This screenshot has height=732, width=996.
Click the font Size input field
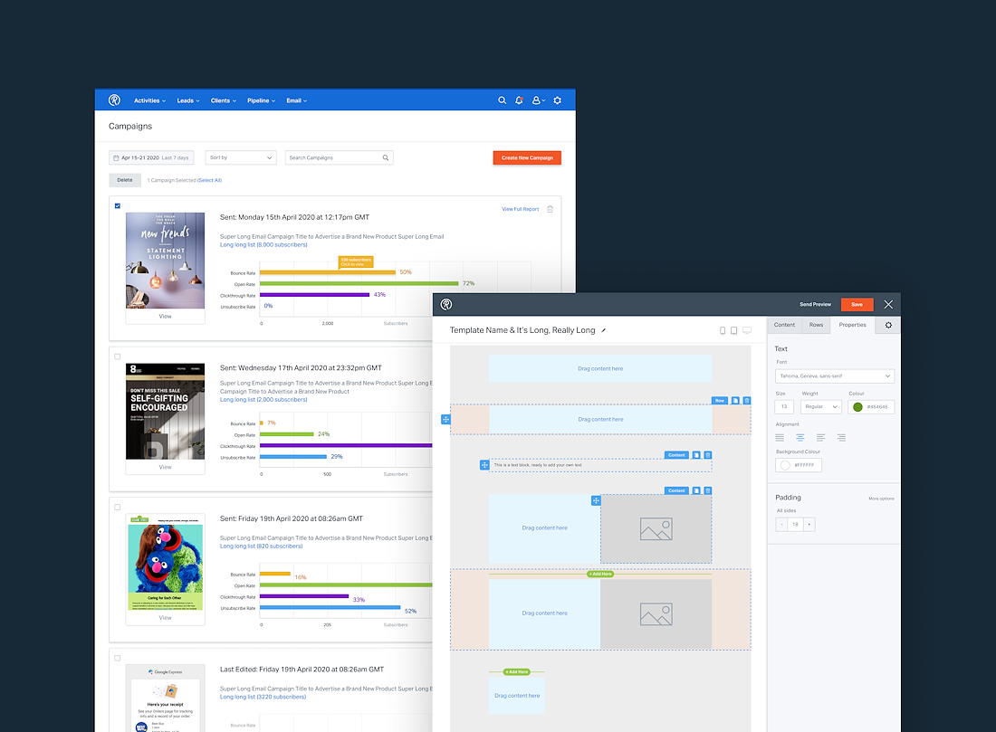pos(784,407)
